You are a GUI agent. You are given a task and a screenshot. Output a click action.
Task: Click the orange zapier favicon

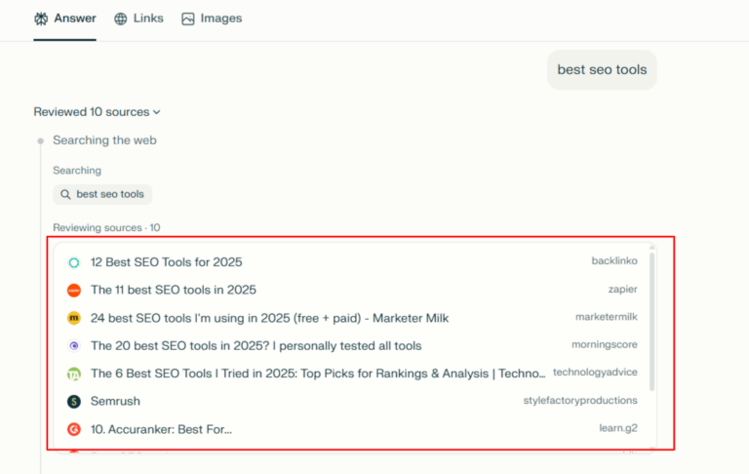(x=74, y=290)
